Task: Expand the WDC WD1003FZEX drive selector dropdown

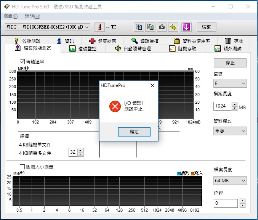Action: click(x=48, y=27)
